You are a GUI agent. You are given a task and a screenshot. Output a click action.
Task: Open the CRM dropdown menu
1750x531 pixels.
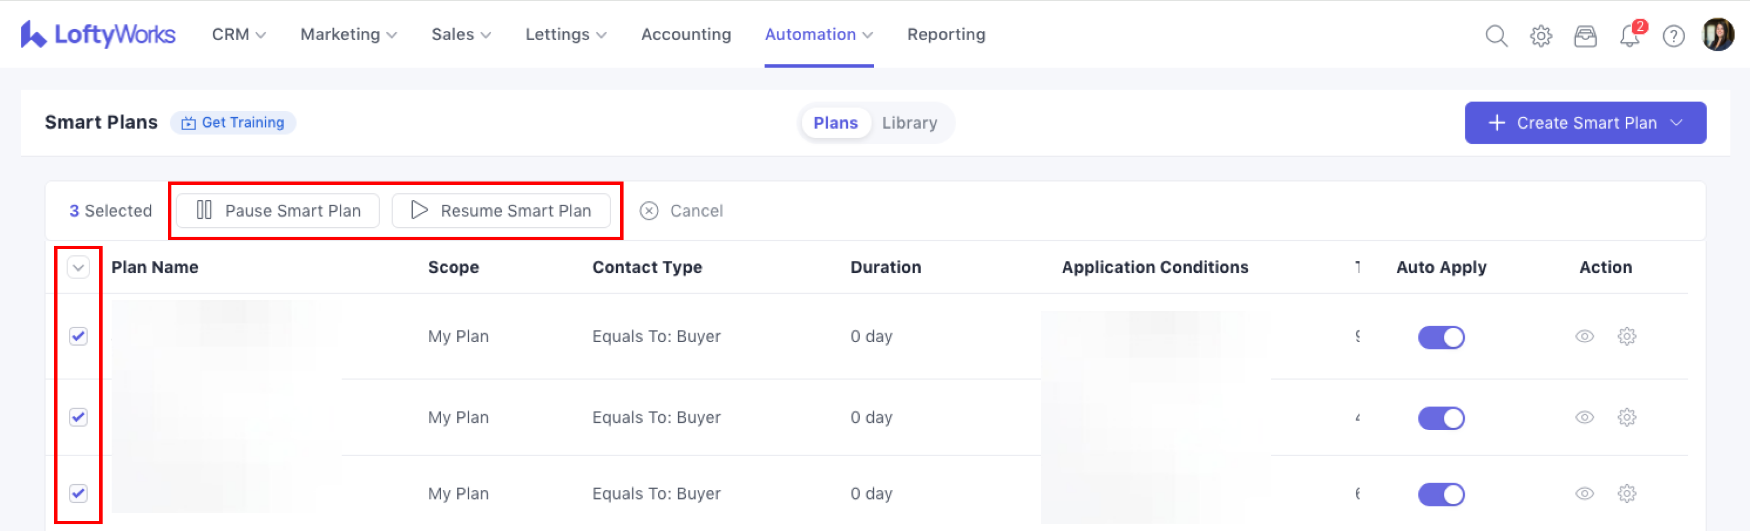238,34
